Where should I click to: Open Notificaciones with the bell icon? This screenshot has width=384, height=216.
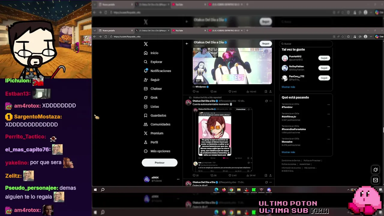pyautogui.click(x=157, y=71)
